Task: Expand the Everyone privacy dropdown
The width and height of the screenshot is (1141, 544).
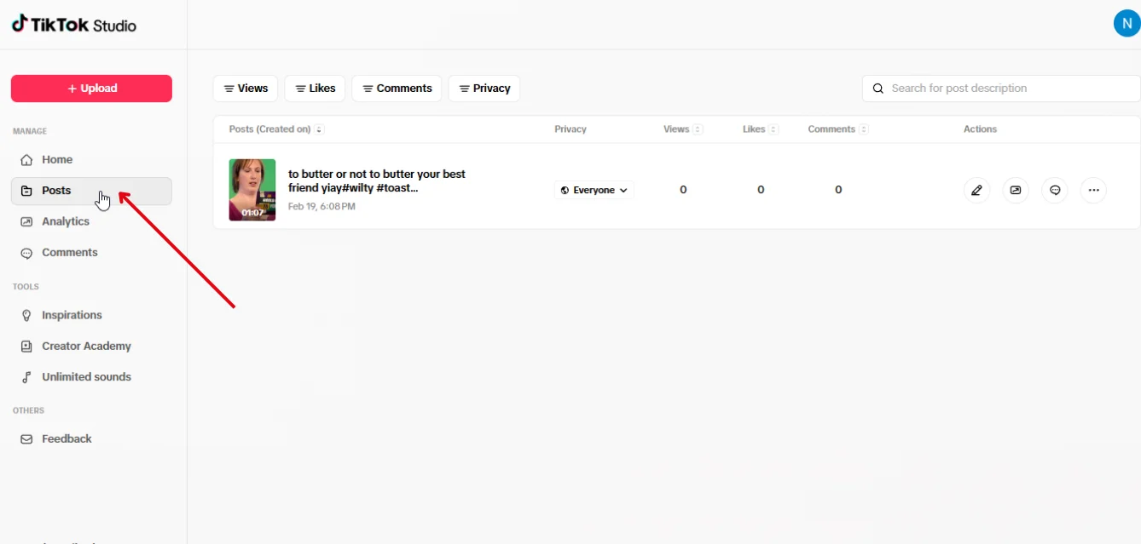Action: pyautogui.click(x=594, y=190)
